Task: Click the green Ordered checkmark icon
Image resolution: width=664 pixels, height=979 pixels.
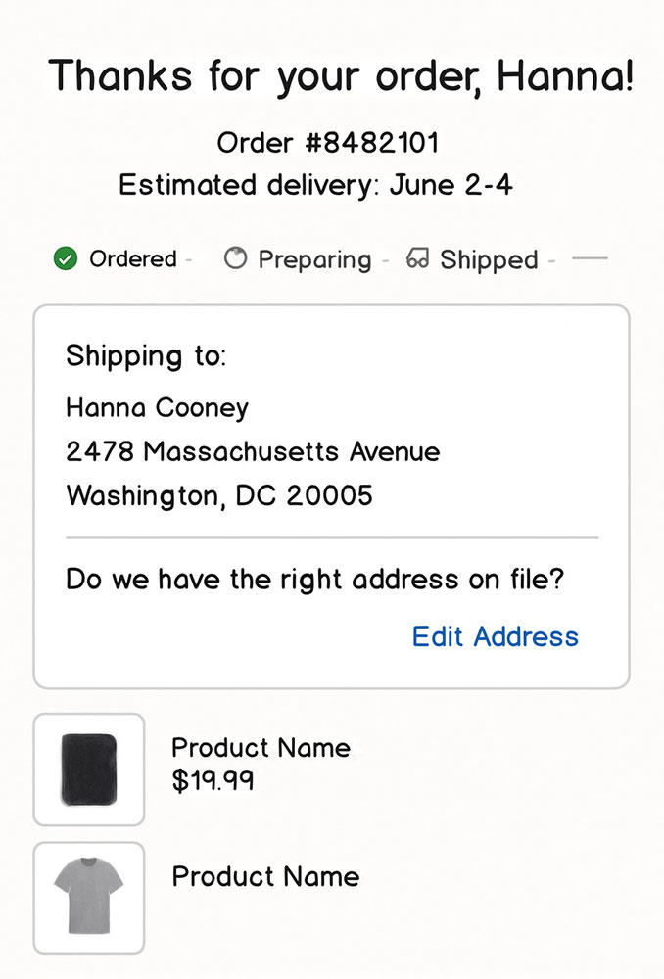Action: (66, 259)
